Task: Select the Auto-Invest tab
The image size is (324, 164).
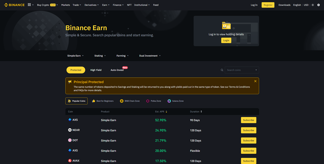Action: tap(117, 70)
